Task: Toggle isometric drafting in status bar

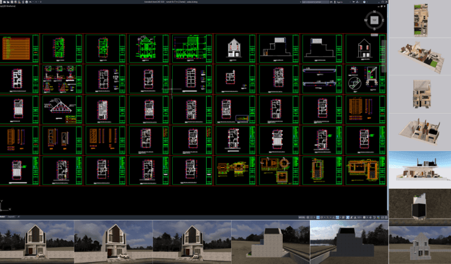Action: [328, 217]
